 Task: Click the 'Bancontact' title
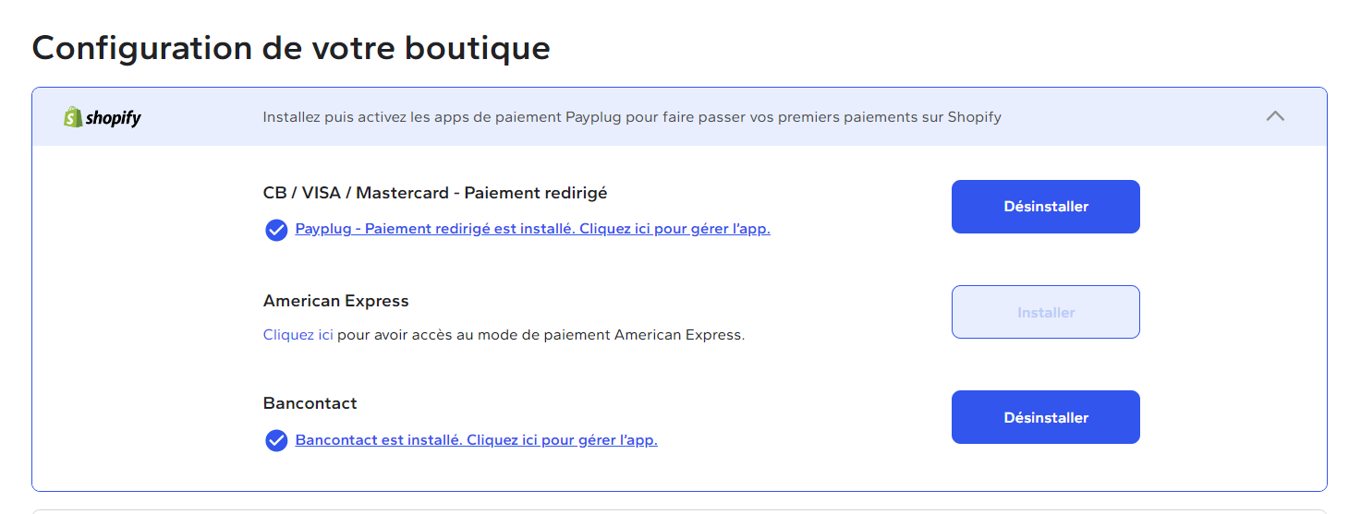pyautogui.click(x=310, y=403)
